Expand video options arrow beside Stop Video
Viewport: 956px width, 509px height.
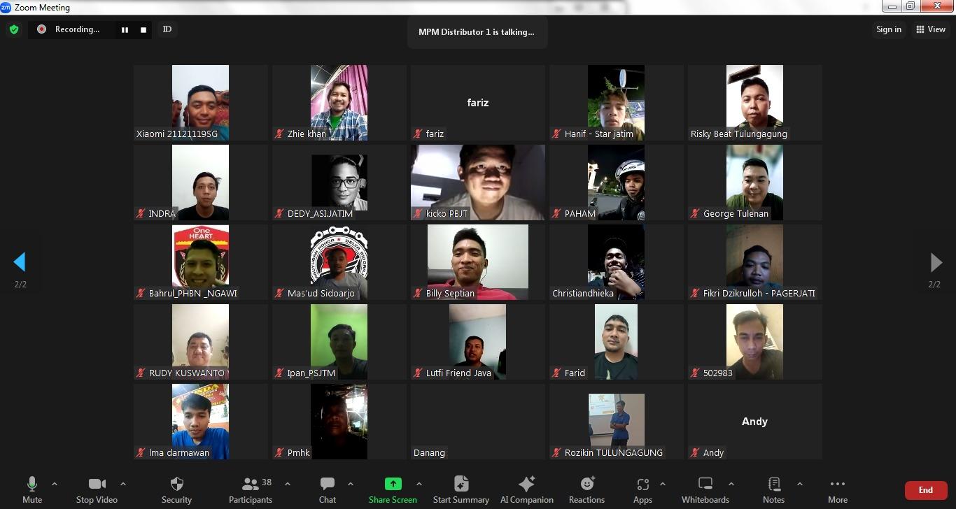123,484
